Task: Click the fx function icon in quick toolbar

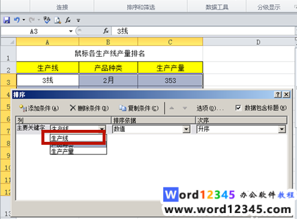Action: pos(68,20)
